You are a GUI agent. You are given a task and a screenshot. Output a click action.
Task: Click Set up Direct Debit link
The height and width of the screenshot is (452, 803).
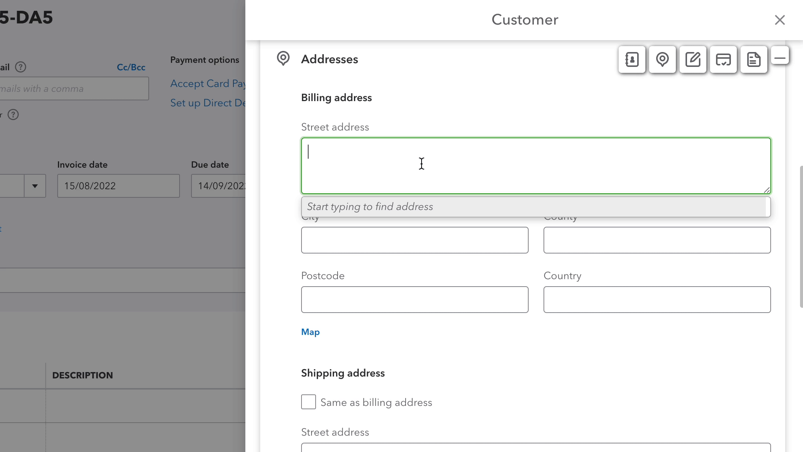point(208,103)
